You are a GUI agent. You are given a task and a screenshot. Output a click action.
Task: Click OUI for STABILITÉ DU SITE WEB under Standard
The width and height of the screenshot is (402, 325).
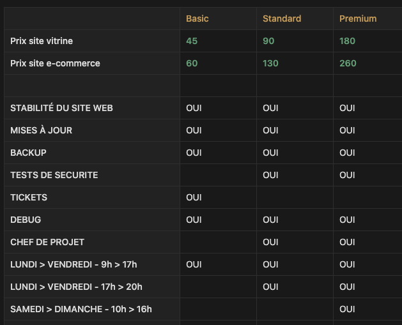point(270,108)
